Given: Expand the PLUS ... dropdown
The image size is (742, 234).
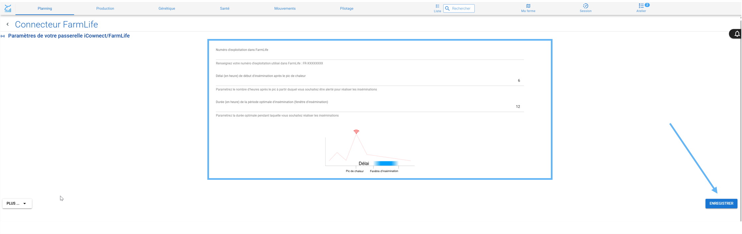Looking at the screenshot, I should click(x=17, y=204).
